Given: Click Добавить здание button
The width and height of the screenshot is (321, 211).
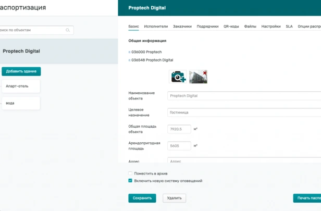Looking at the screenshot, I should click(21, 71).
